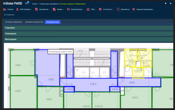Screen dimensions: 175x110
Task: Click the red fire-alarm marker left of corridor
Action: (x=62, y=77)
